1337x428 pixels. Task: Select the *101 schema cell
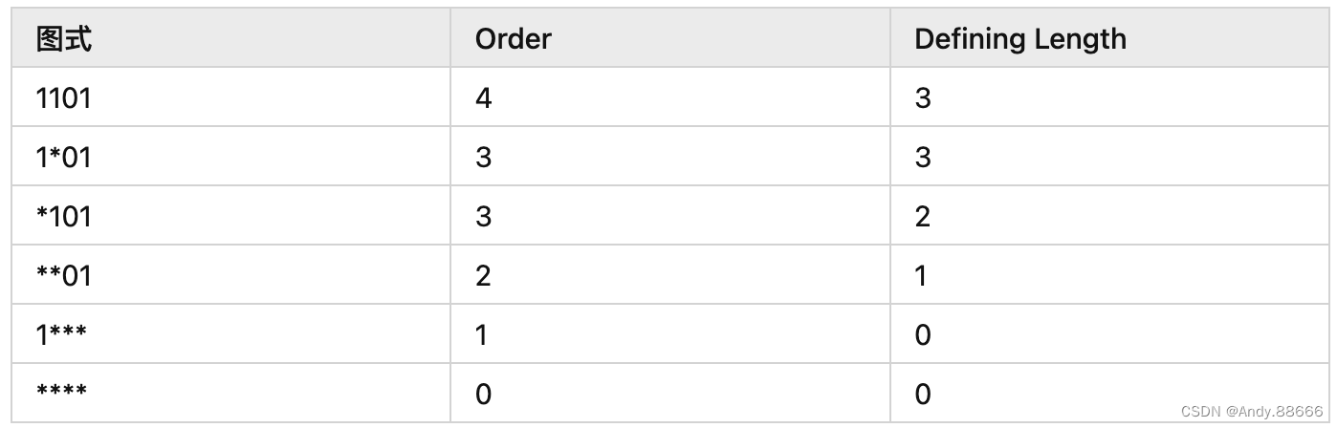click(63, 216)
